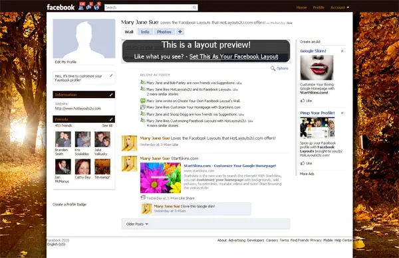The width and height of the screenshot is (399, 258).
Task: Open Tim Kempf's friend thumbnail
Action: point(102,166)
